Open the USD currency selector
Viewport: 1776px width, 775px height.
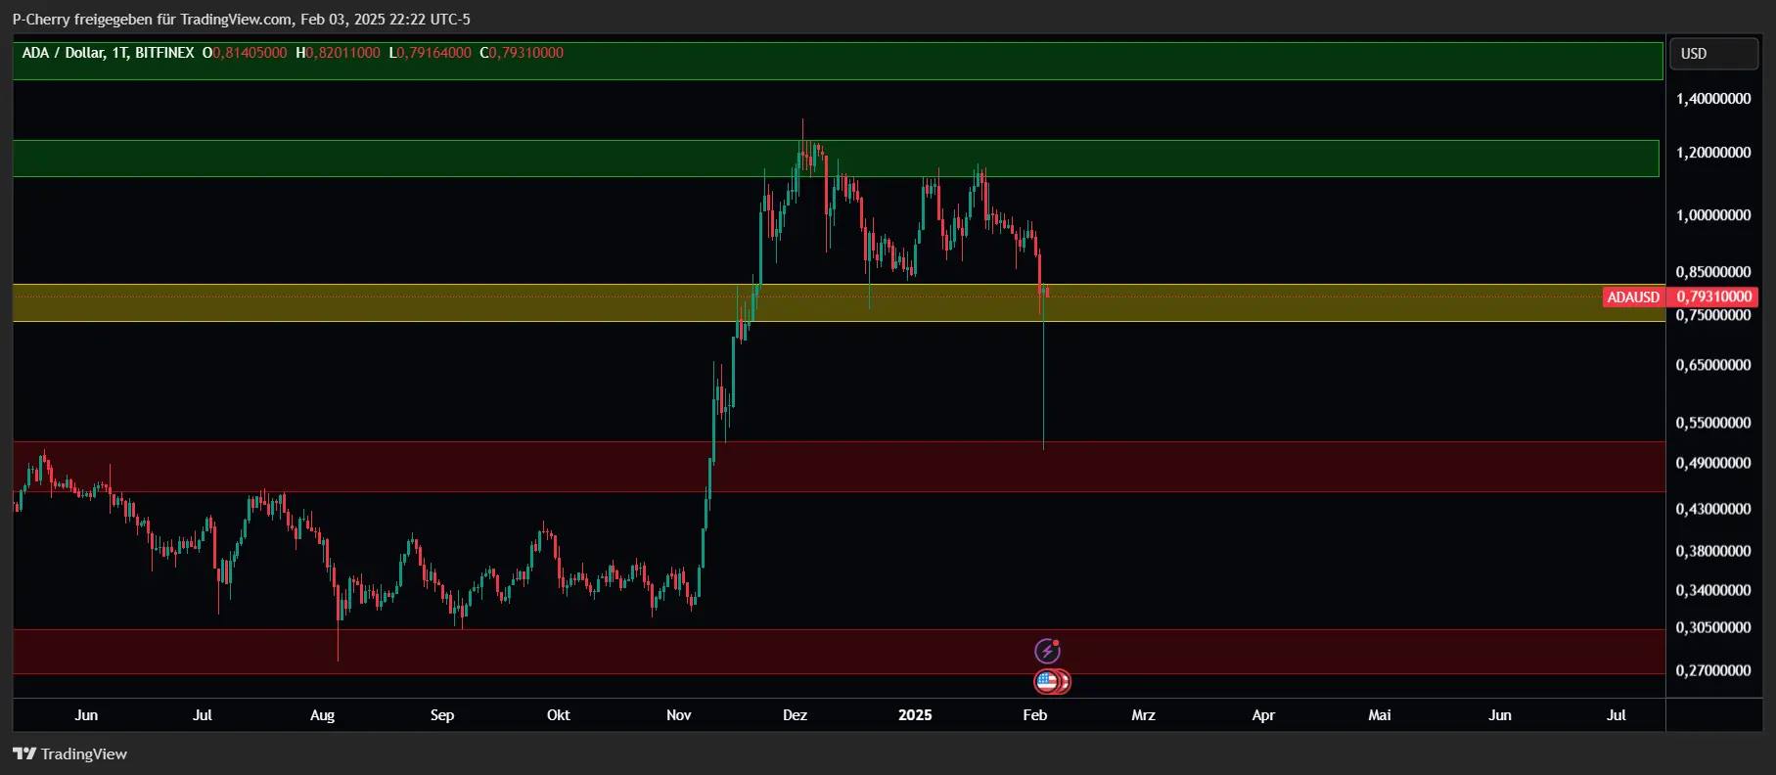pos(1714,54)
